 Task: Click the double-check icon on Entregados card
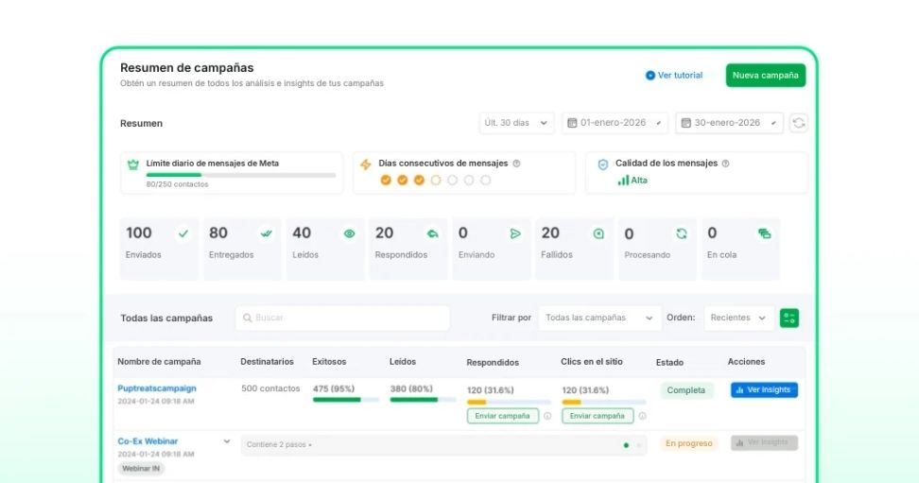pyautogui.click(x=266, y=233)
